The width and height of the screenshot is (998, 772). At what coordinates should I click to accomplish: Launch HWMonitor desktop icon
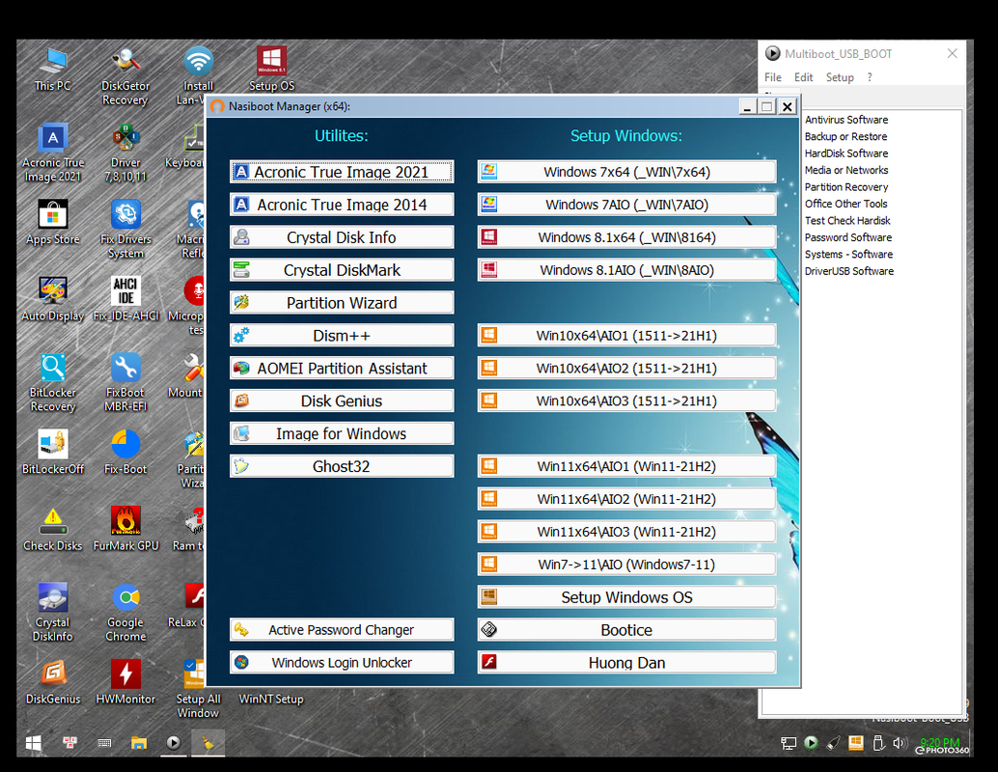[x=125, y=681]
